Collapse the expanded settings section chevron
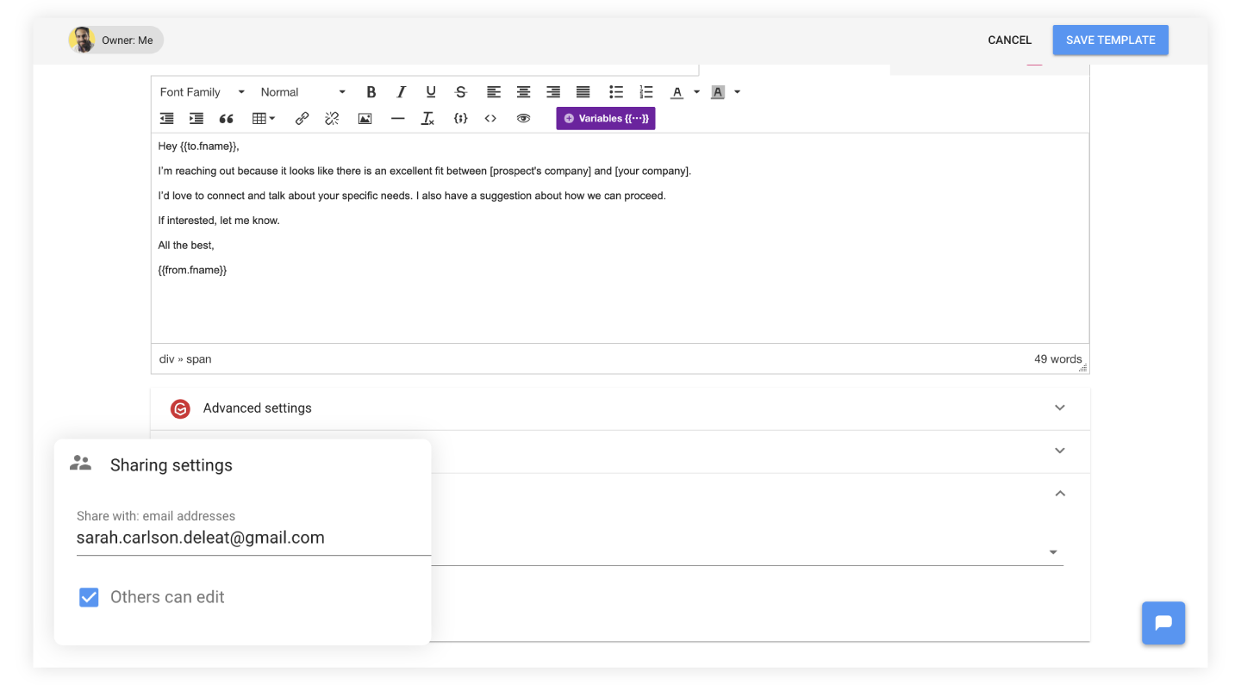This screenshot has height=685, width=1241. (1059, 493)
